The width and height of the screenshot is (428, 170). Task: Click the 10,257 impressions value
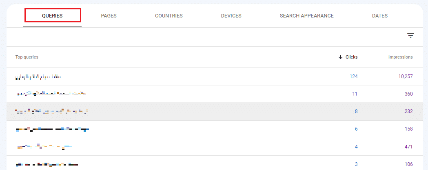click(x=405, y=76)
